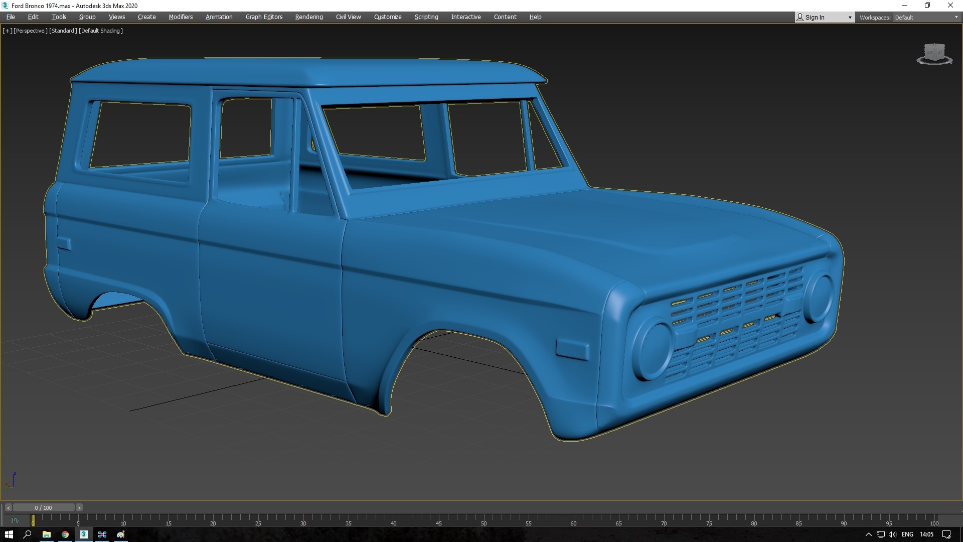The height and width of the screenshot is (542, 963).
Task: Open the Mini Curve Editor from the track bar
Action: click(x=15, y=520)
